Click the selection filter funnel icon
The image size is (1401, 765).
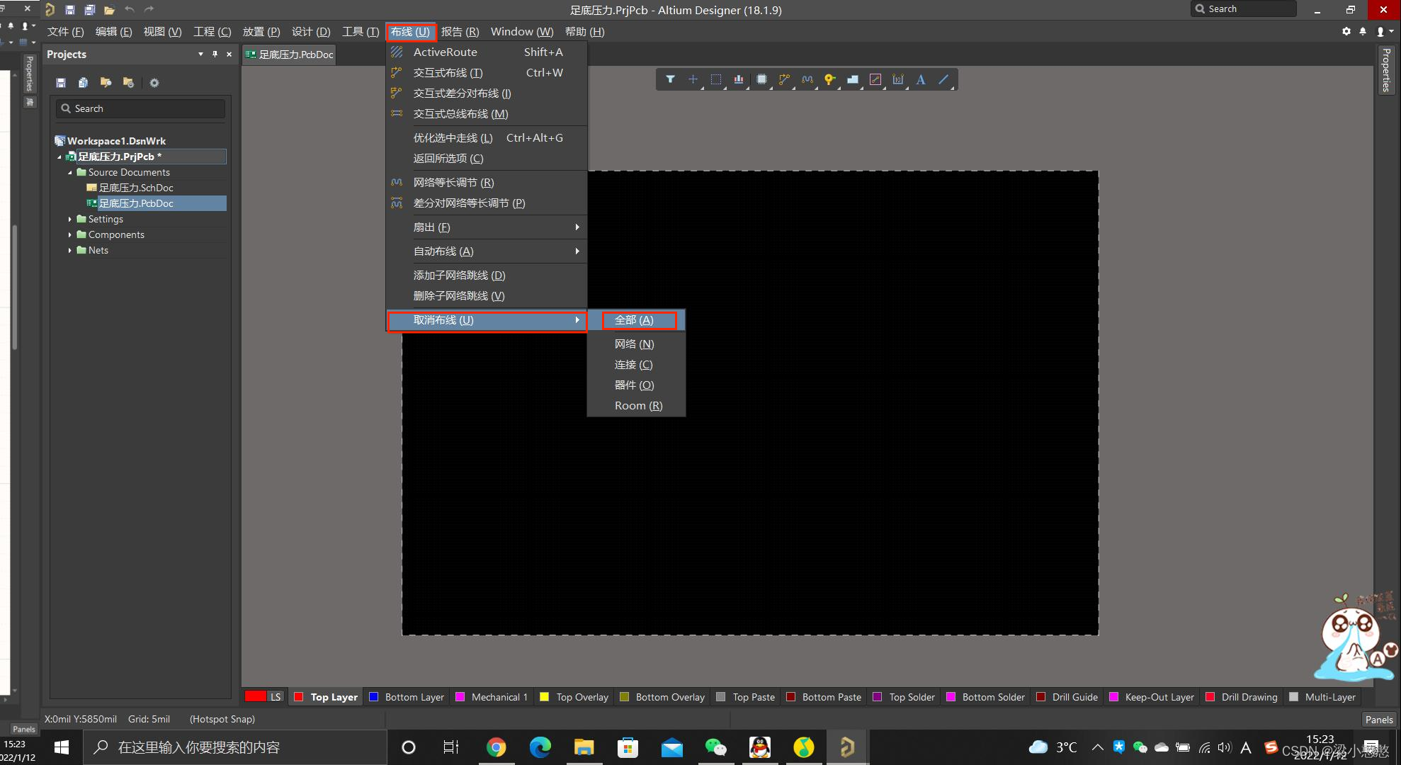[670, 79]
